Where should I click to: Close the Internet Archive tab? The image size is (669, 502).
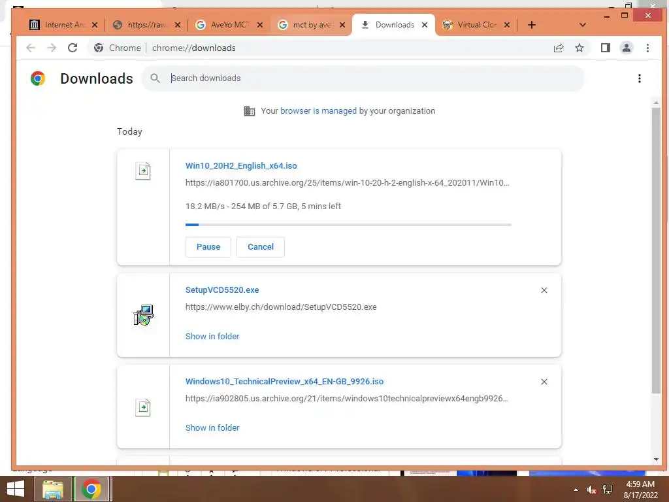[95, 25]
